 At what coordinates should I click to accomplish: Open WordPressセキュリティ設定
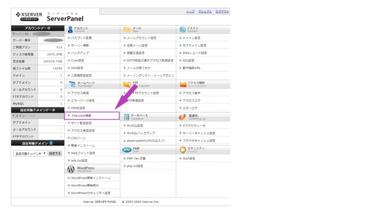tap(91, 193)
